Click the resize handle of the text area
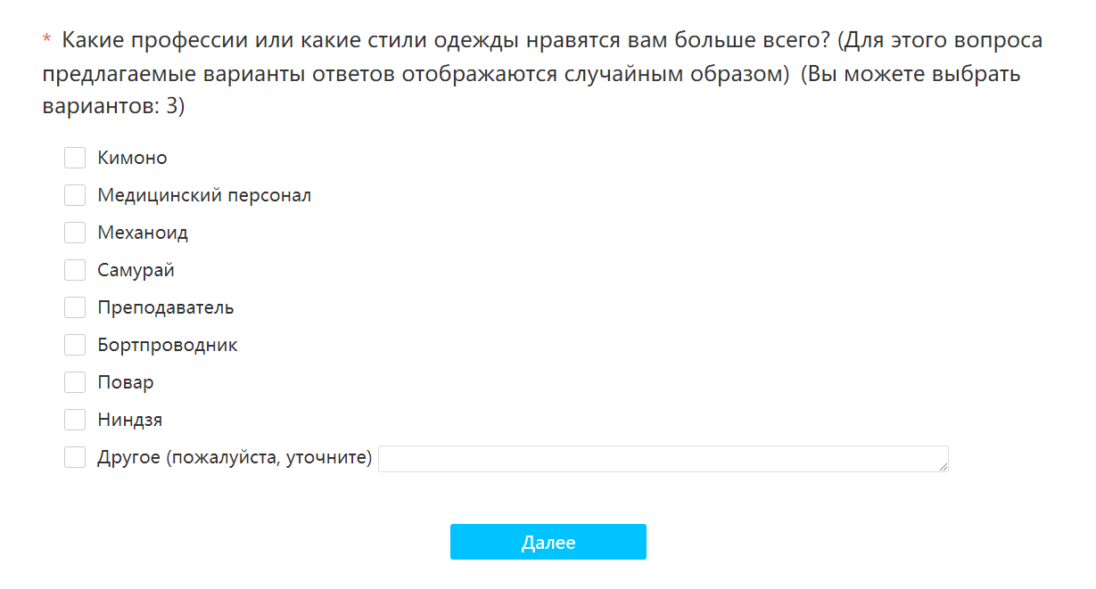1096x589 pixels. coord(944,466)
